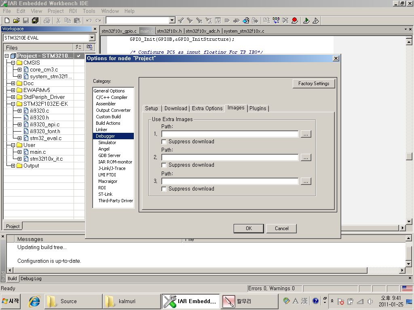The width and height of the screenshot is (414, 310).
Task: Select General Options category
Action: [109, 91]
